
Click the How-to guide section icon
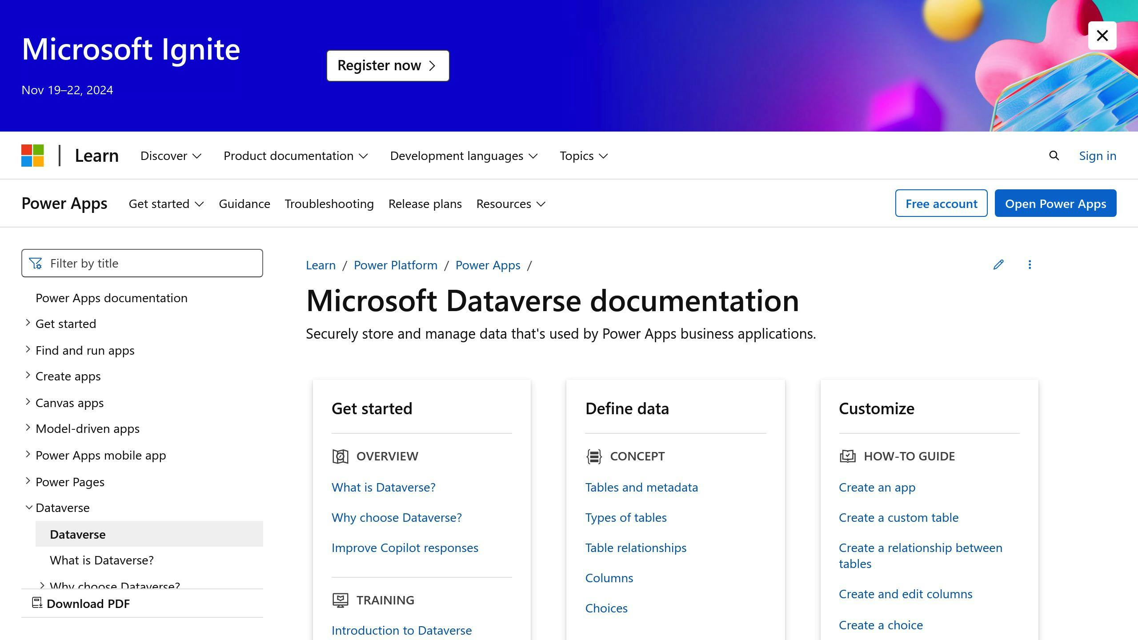click(848, 456)
